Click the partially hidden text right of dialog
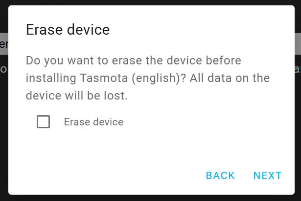301x201 pixels. [297, 69]
